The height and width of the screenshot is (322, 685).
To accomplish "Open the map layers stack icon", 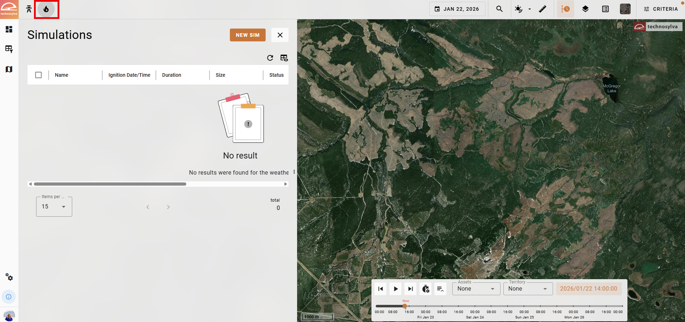I will click(585, 9).
